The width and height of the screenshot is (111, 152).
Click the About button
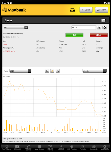(86, 10)
